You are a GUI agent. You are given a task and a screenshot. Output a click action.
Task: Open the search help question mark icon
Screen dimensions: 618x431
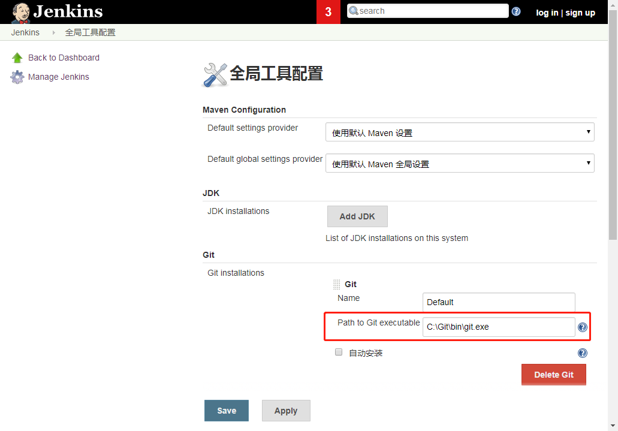(516, 11)
